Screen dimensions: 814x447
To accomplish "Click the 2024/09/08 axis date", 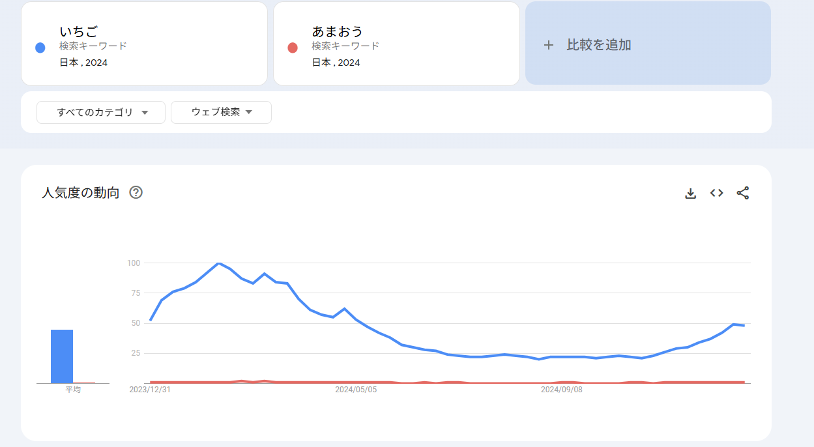I will point(562,390).
